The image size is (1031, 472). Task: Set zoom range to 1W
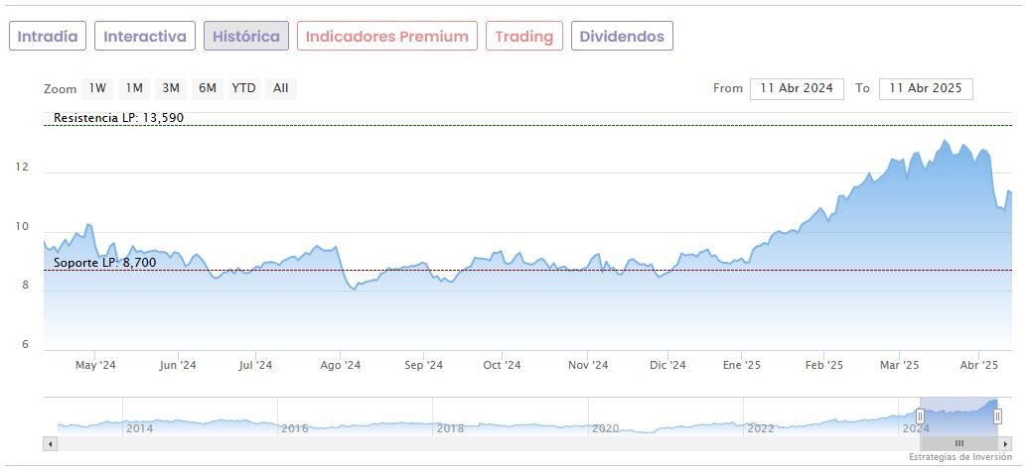click(97, 88)
